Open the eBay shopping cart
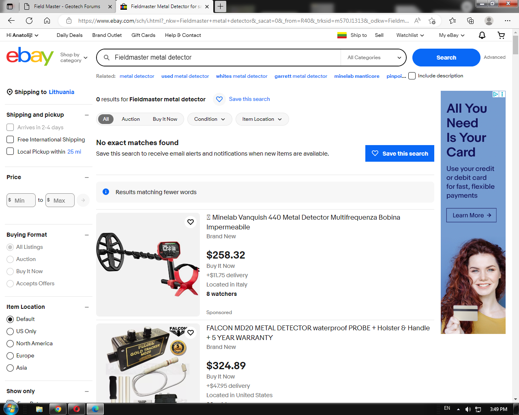519x415 pixels. pyautogui.click(x=501, y=35)
